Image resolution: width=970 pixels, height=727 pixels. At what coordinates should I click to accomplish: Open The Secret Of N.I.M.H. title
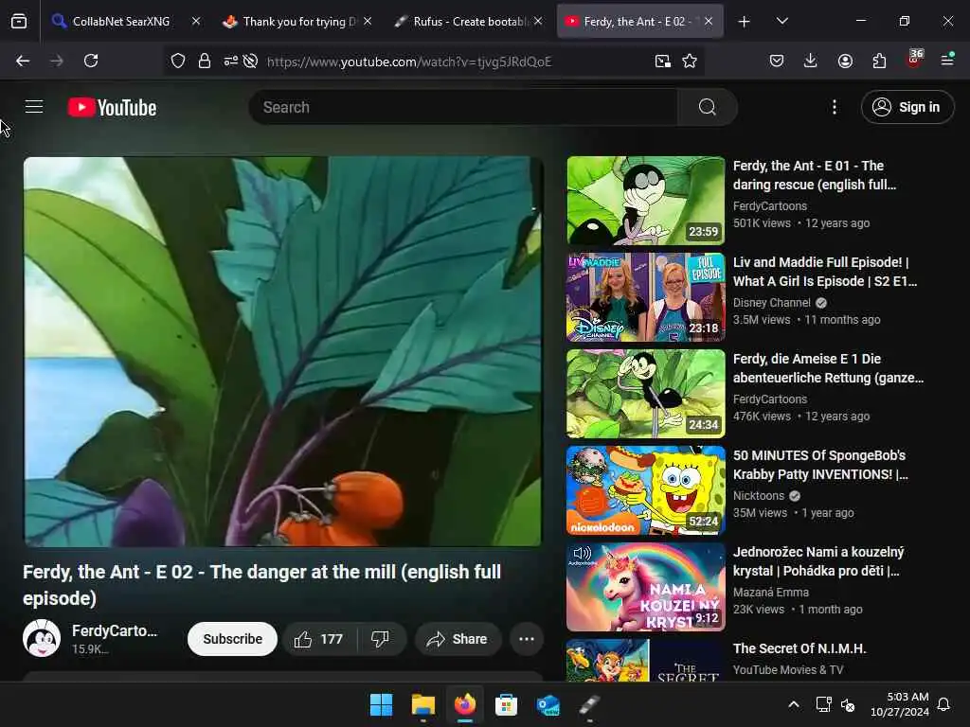tap(799, 648)
